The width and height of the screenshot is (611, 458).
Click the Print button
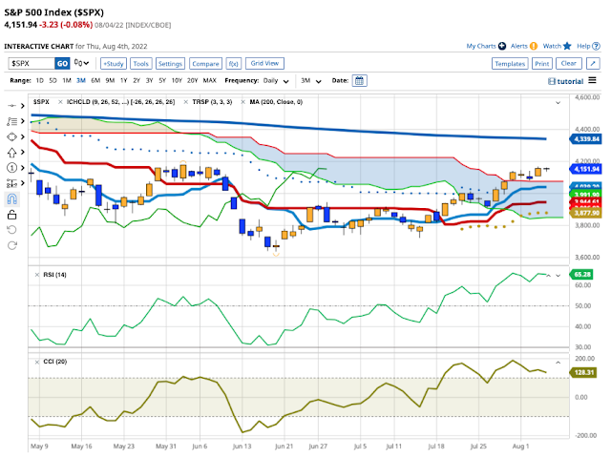point(542,64)
